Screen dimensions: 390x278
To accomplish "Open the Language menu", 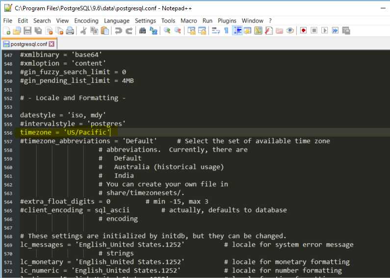I will pos(117,21).
